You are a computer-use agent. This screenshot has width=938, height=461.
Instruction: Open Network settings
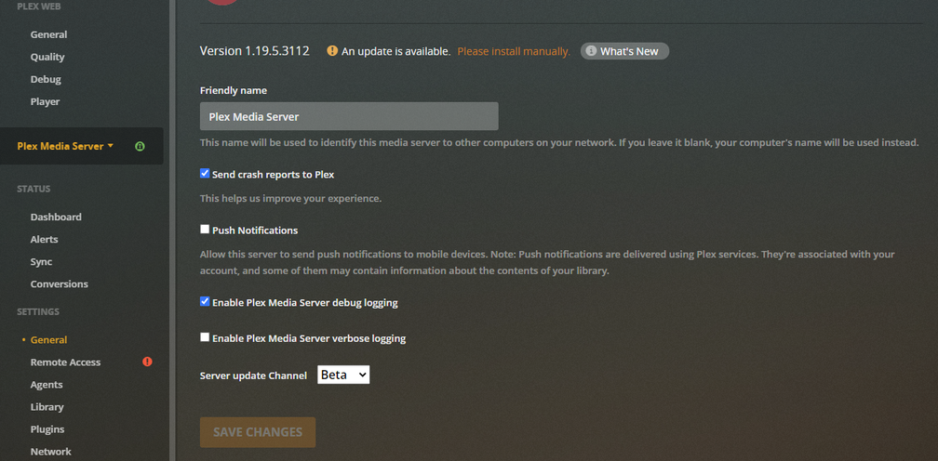click(x=51, y=452)
